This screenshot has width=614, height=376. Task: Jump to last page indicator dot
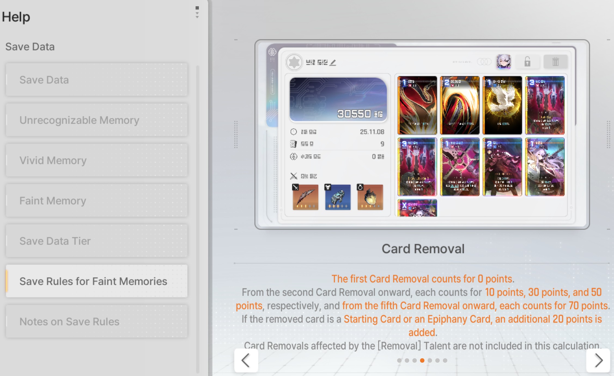(x=445, y=360)
